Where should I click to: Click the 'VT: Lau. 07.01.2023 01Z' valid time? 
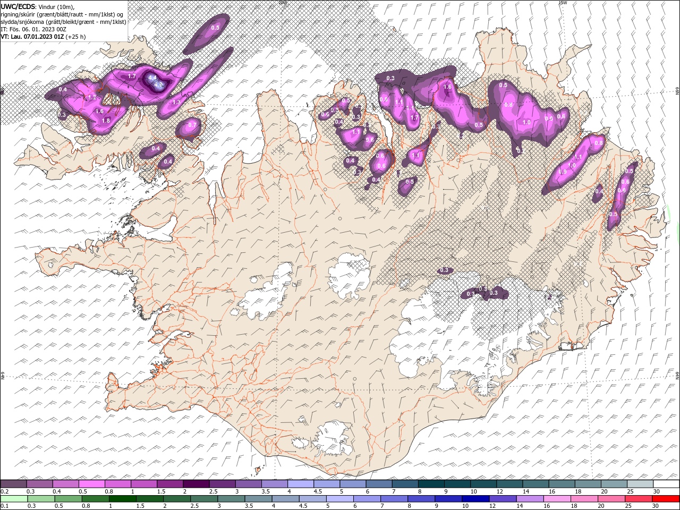tap(32, 37)
